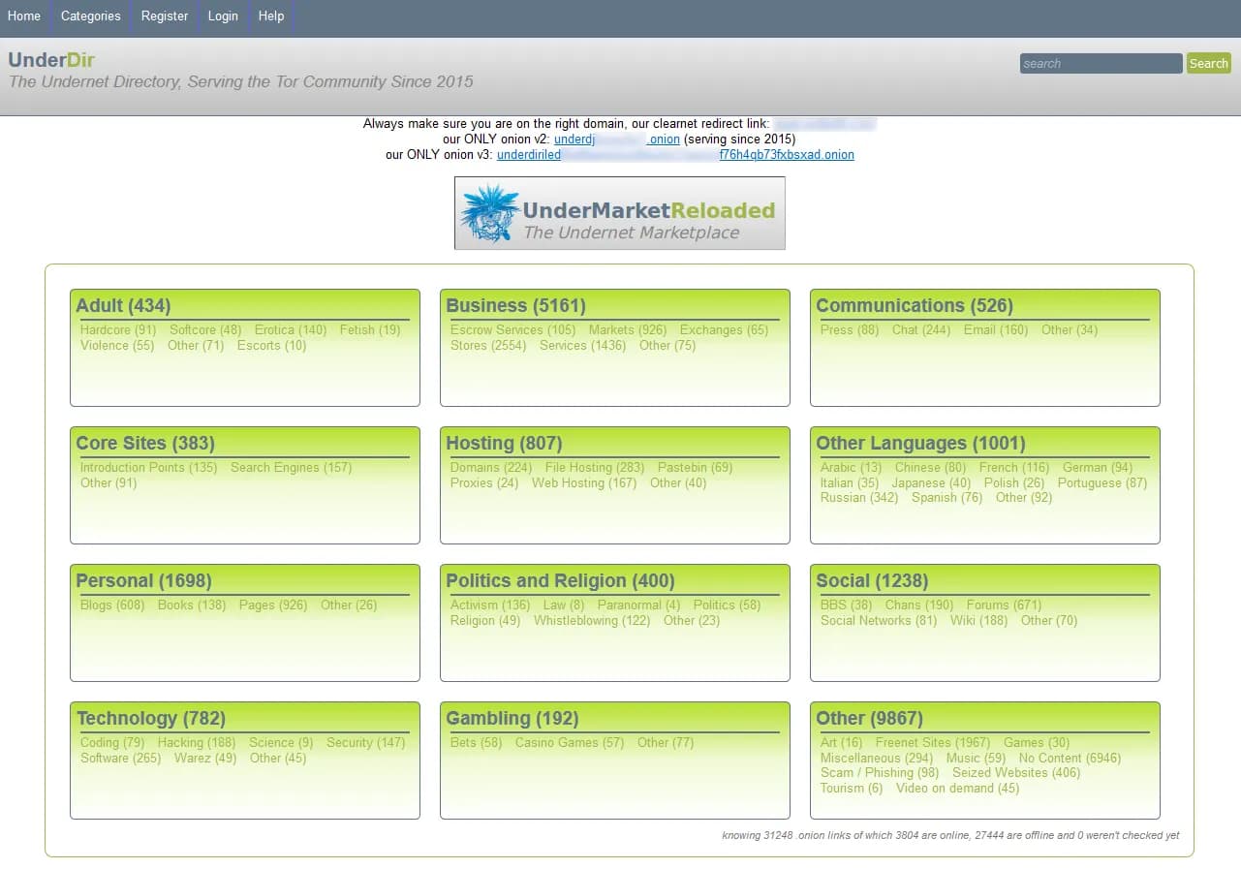This screenshot has width=1241, height=869.
Task: Open the Politics and Religion (400) category
Action: click(560, 581)
